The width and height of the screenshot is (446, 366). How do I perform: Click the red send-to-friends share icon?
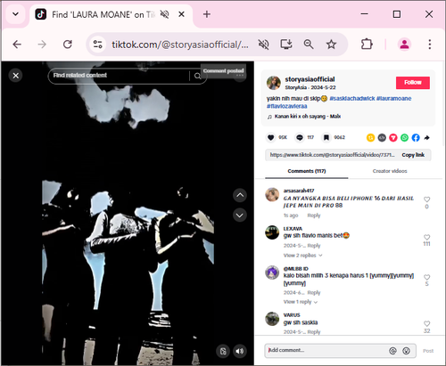[393, 138]
